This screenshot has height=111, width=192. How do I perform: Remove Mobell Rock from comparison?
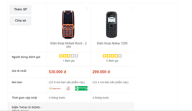(87, 8)
